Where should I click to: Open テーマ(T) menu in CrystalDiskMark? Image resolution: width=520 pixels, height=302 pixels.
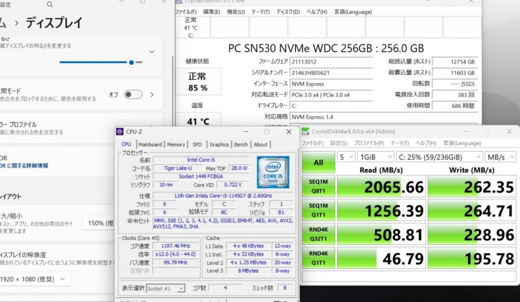(399, 143)
